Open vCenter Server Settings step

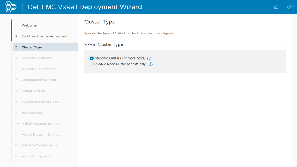click(40, 102)
